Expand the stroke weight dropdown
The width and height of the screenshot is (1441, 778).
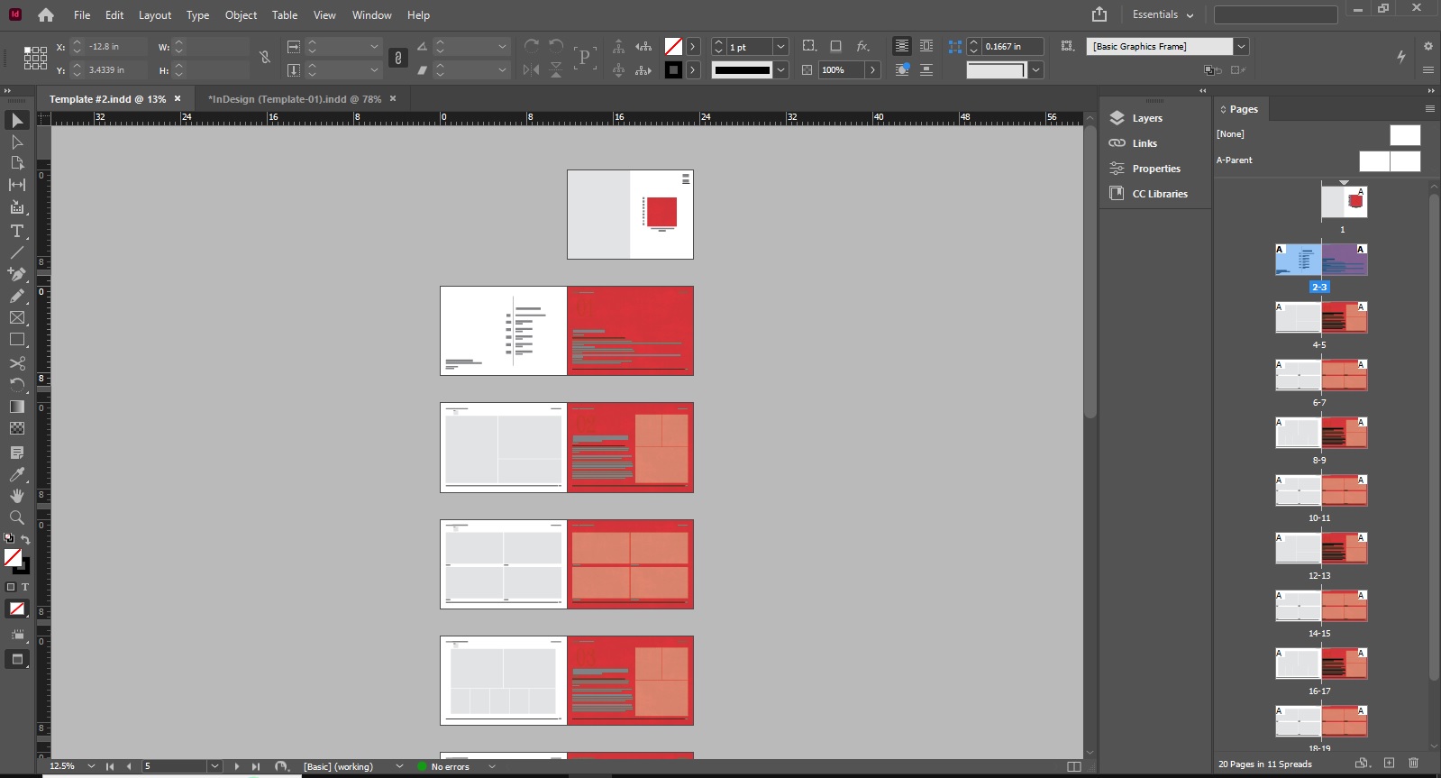781,47
